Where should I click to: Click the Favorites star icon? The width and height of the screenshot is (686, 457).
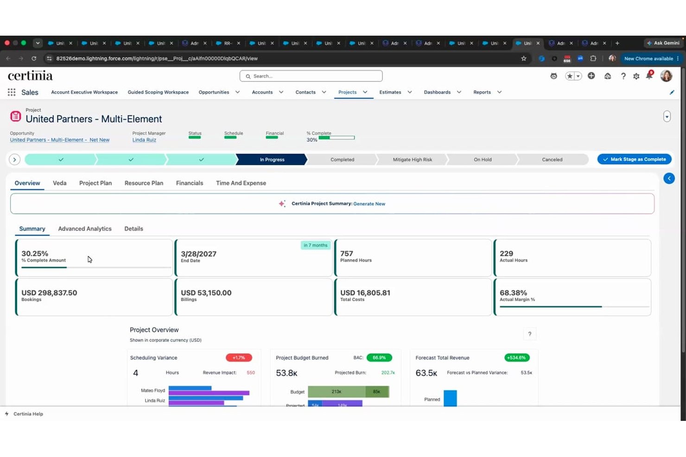[570, 76]
